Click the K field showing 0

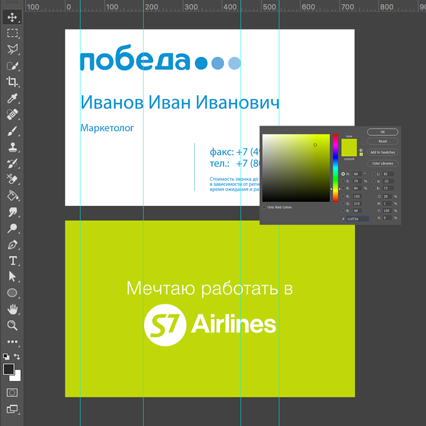(387, 217)
